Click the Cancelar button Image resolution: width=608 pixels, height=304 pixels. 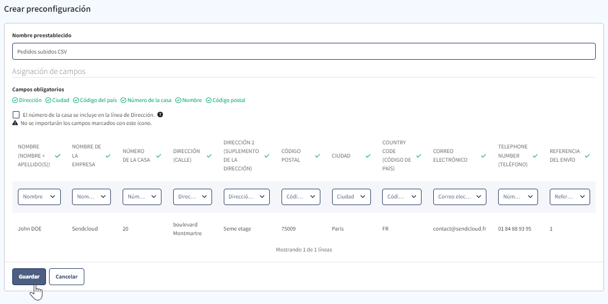67,277
